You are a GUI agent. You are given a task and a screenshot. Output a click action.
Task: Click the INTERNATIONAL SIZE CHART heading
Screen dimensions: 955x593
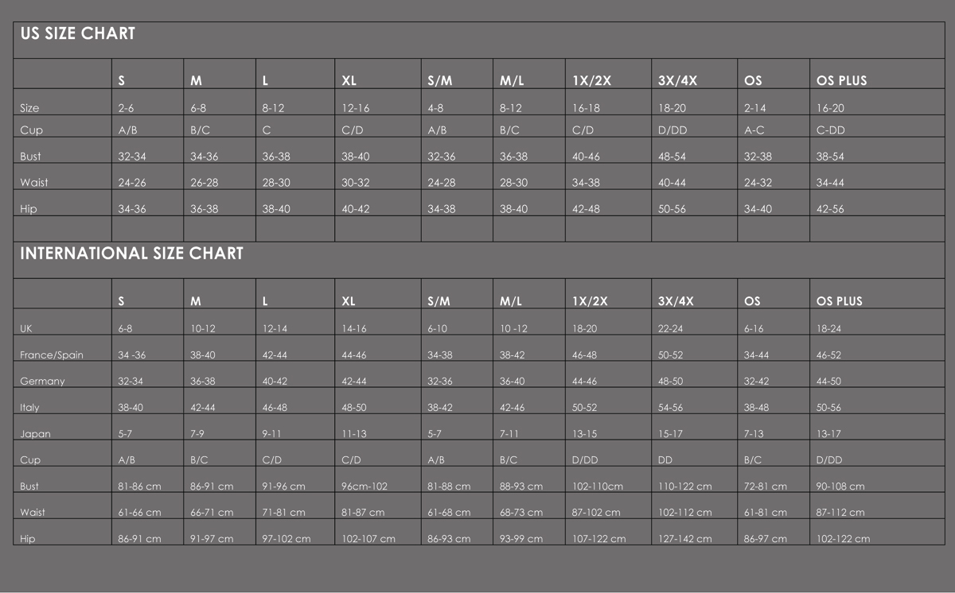click(x=131, y=254)
